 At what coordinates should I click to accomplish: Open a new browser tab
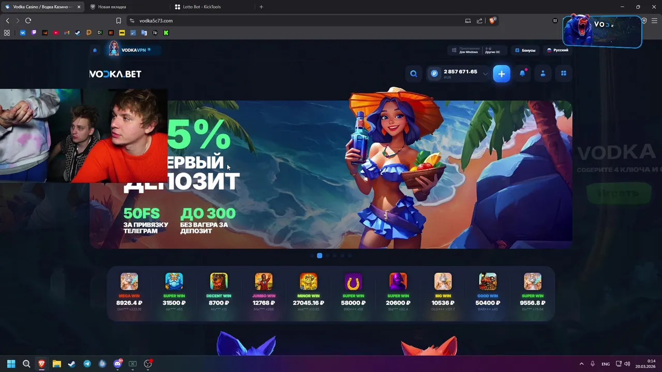(261, 7)
